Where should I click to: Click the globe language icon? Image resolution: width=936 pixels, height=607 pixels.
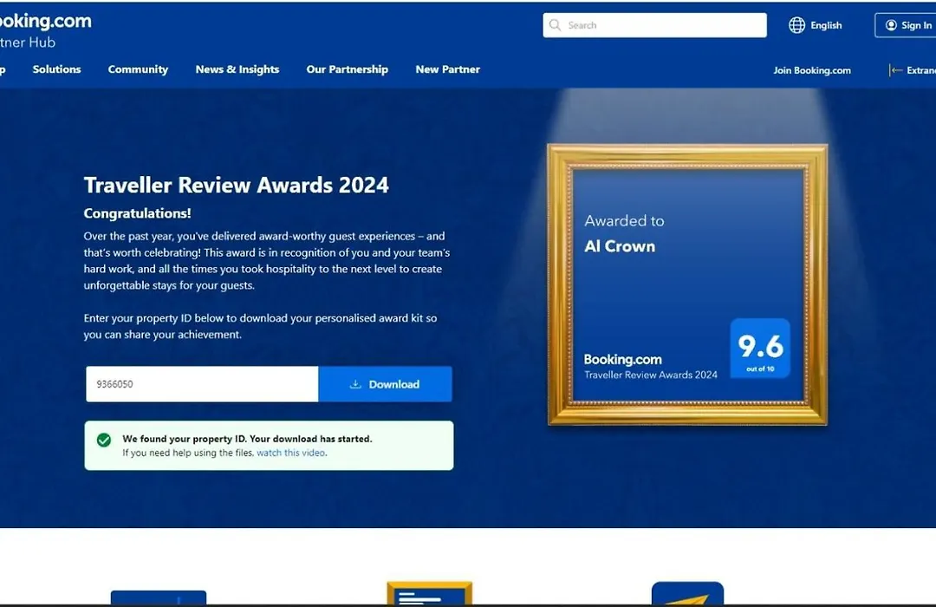796,25
